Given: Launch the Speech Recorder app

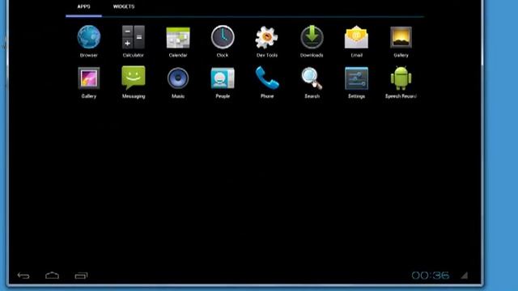Looking at the screenshot, I should (x=401, y=78).
